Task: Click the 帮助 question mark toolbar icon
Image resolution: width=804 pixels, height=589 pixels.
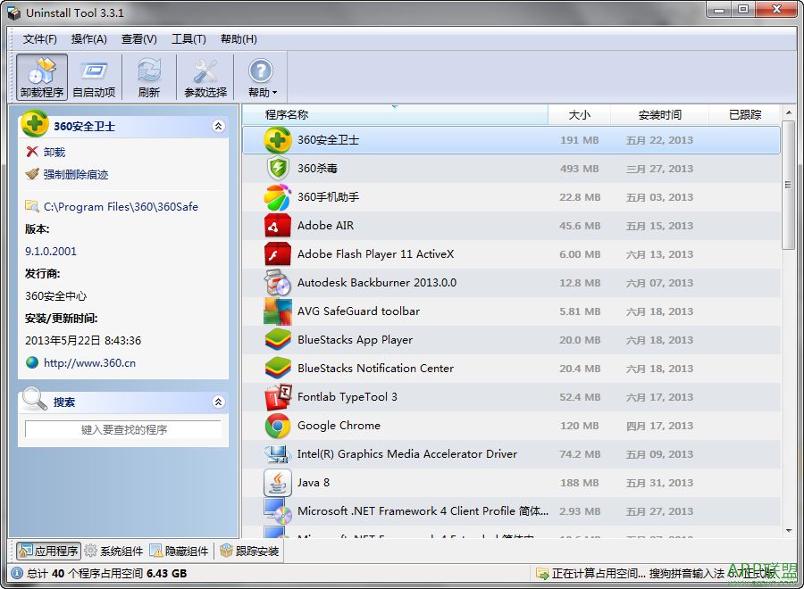Action: pos(260,76)
